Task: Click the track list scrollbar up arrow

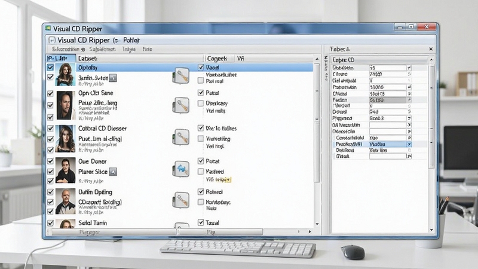Action: 317,59
